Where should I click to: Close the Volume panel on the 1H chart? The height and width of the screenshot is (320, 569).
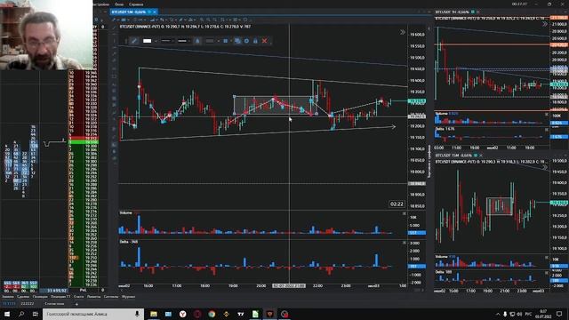pyautogui.click(x=547, y=115)
